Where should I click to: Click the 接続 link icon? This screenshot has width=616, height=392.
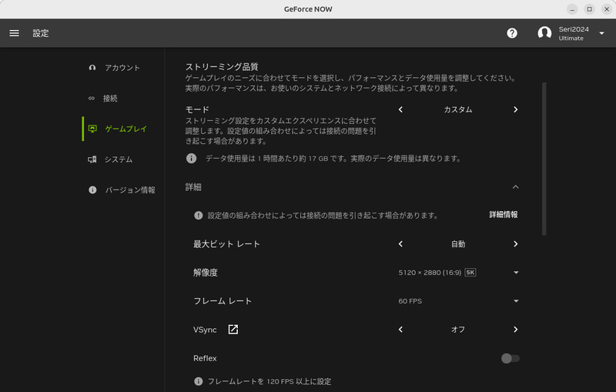92,99
